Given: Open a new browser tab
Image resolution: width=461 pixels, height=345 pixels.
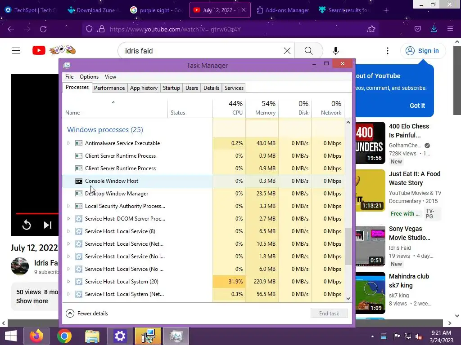Looking at the screenshot, I should tap(386, 10).
